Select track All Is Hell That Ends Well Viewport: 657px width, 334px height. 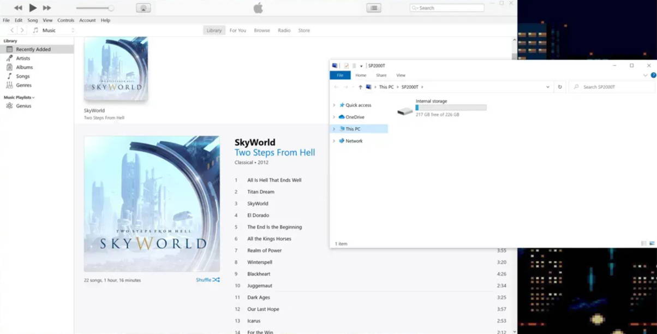click(274, 180)
